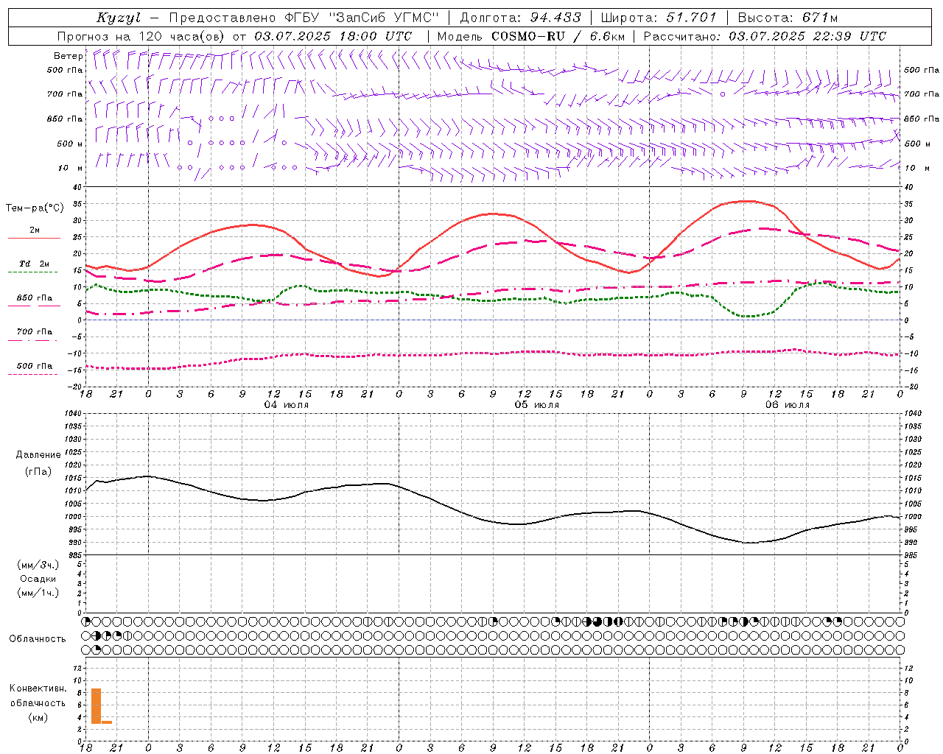The height and width of the screenshot is (754, 943).
Task: Click the dash-dot 700 гПа temperature legend line
Action: (34, 340)
